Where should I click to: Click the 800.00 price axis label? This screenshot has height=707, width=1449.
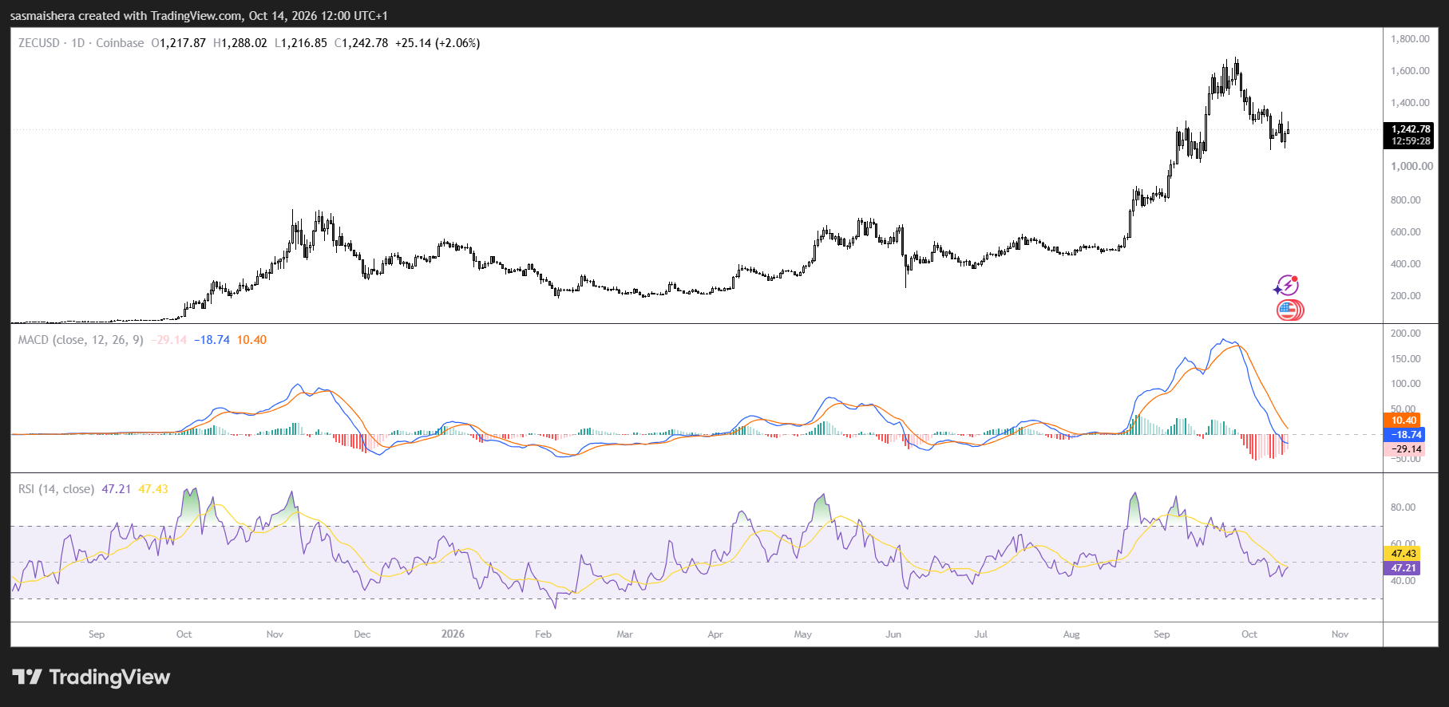[1406, 200]
